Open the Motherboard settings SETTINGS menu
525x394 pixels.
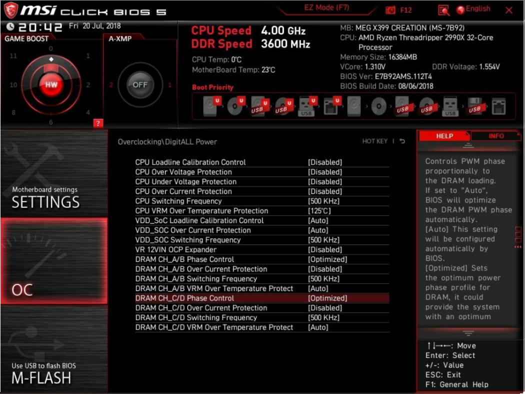click(54, 173)
